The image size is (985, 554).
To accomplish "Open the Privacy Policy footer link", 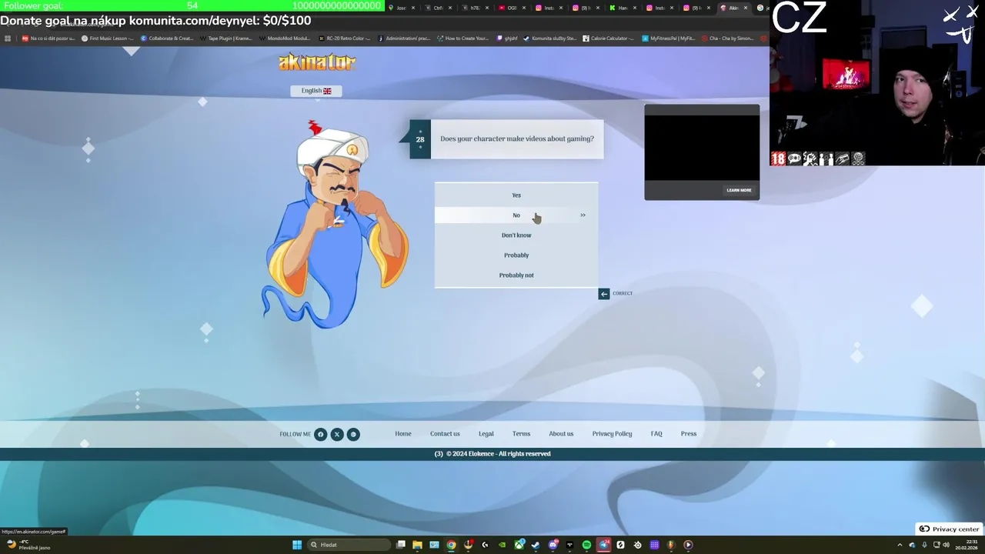I will point(612,434).
